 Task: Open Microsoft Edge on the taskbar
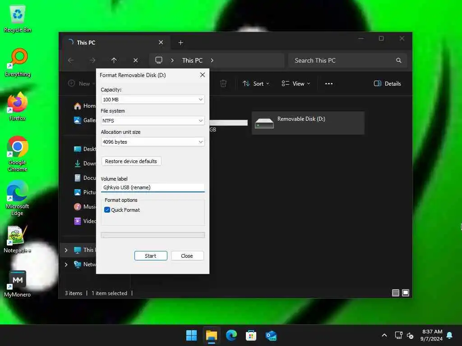[231, 335]
